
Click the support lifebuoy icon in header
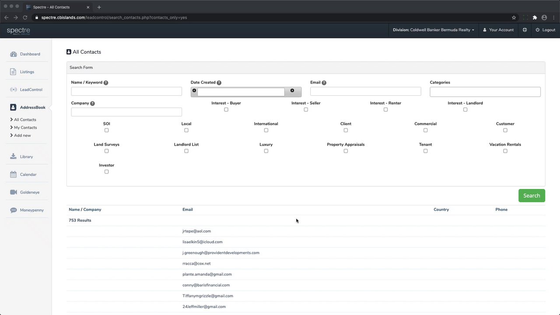525,30
